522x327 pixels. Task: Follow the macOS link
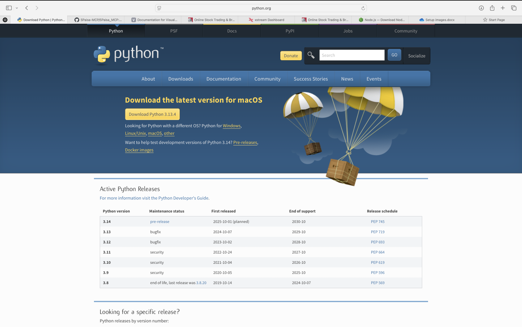pyautogui.click(x=155, y=133)
